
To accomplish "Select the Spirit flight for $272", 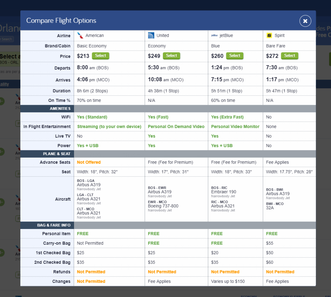I will (x=290, y=55).
